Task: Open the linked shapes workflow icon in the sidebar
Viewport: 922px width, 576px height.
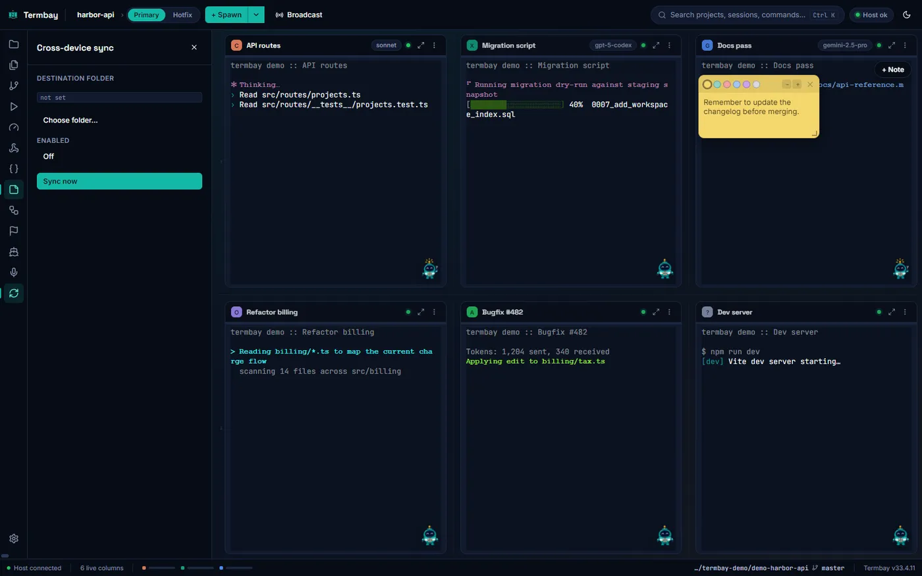Action: 14,210
